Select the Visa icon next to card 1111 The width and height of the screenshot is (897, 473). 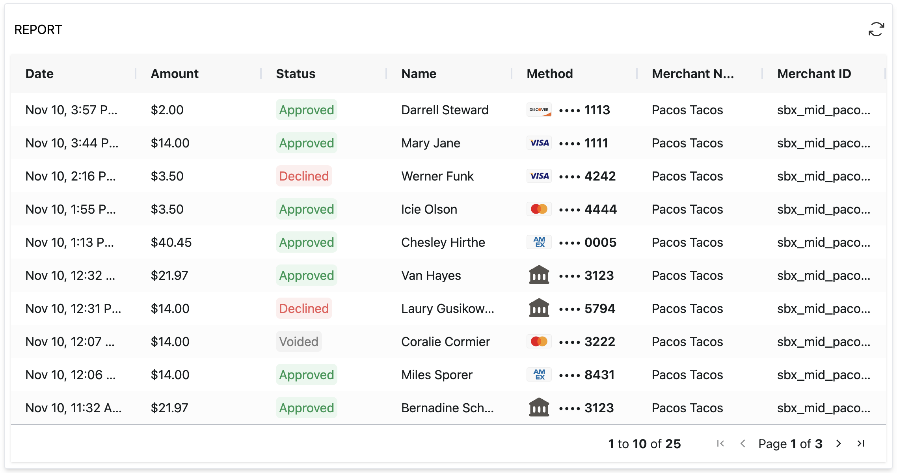(x=539, y=143)
